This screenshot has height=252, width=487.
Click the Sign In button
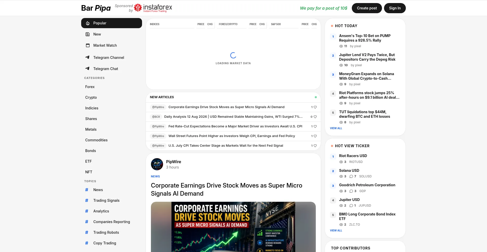(395, 8)
